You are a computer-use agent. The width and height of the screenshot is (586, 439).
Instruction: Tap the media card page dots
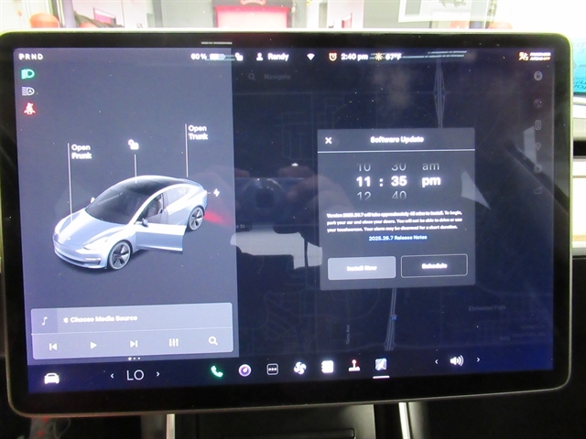pyautogui.click(x=134, y=359)
